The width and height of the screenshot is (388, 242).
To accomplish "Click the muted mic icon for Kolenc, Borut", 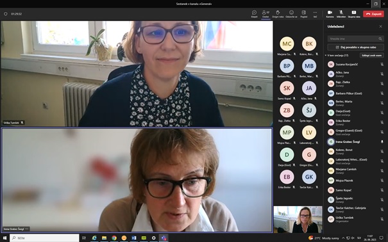I will (382, 151).
